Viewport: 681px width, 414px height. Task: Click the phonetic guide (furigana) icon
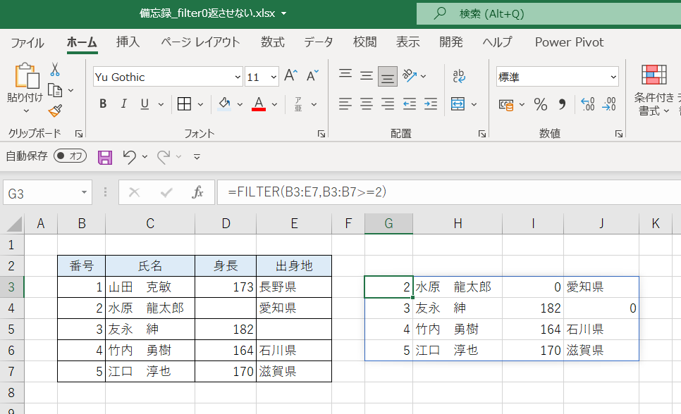pyautogui.click(x=298, y=104)
